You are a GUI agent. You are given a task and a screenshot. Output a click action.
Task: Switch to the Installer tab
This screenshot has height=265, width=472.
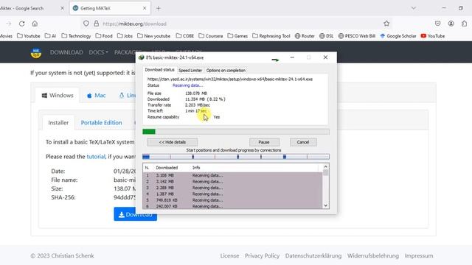58,123
